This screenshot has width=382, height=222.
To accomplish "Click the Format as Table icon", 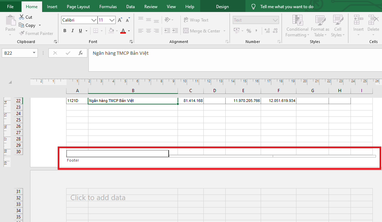I will pyautogui.click(x=320, y=26).
